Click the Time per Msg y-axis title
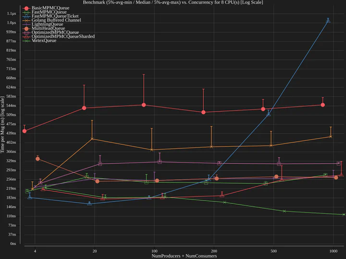The image size is (346, 259). [x=3, y=129]
